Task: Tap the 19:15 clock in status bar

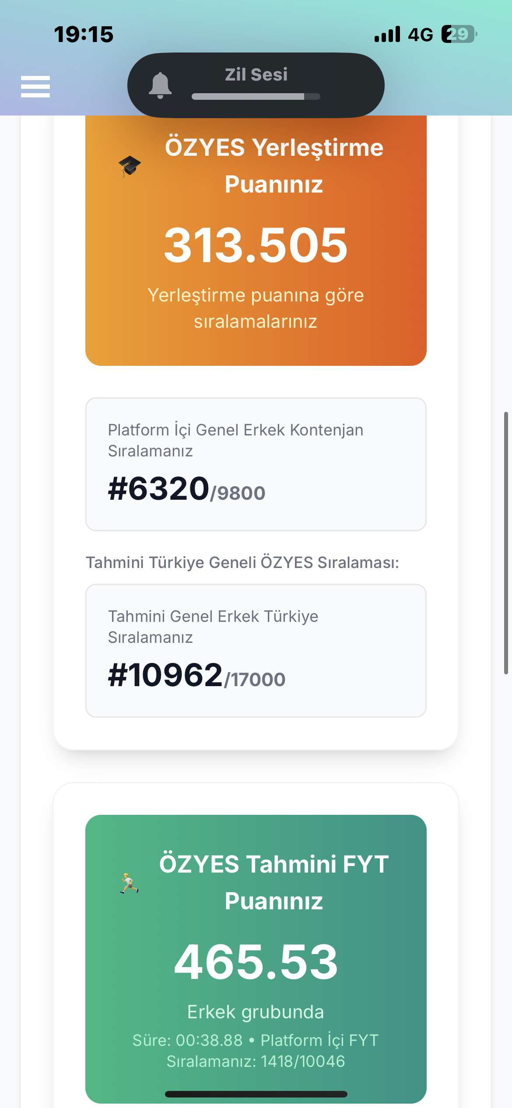Action: 84,35
